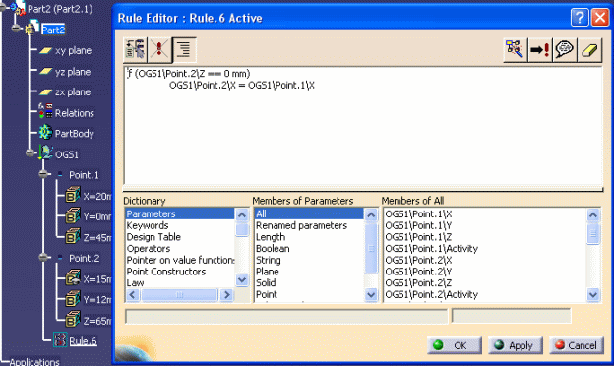Viewport: 614px width, 366px height.
Task: Click the comment bubble icon
Action: click(564, 50)
